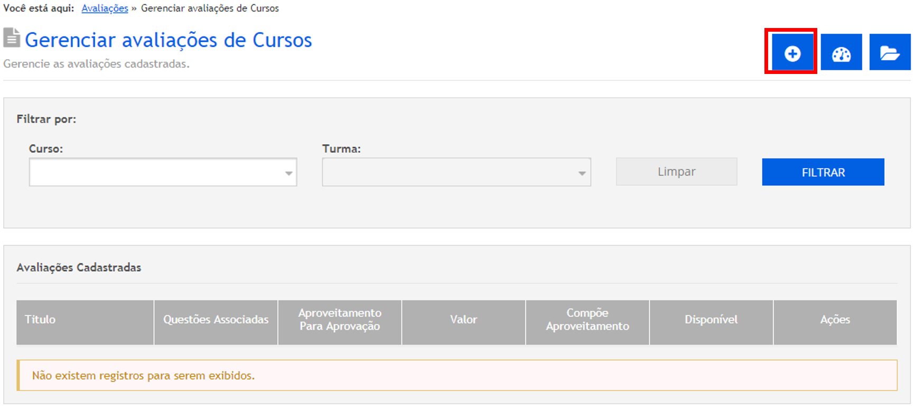Viewport: 915px width, 419px height.
Task: Open the Curso dropdown
Action: [163, 172]
